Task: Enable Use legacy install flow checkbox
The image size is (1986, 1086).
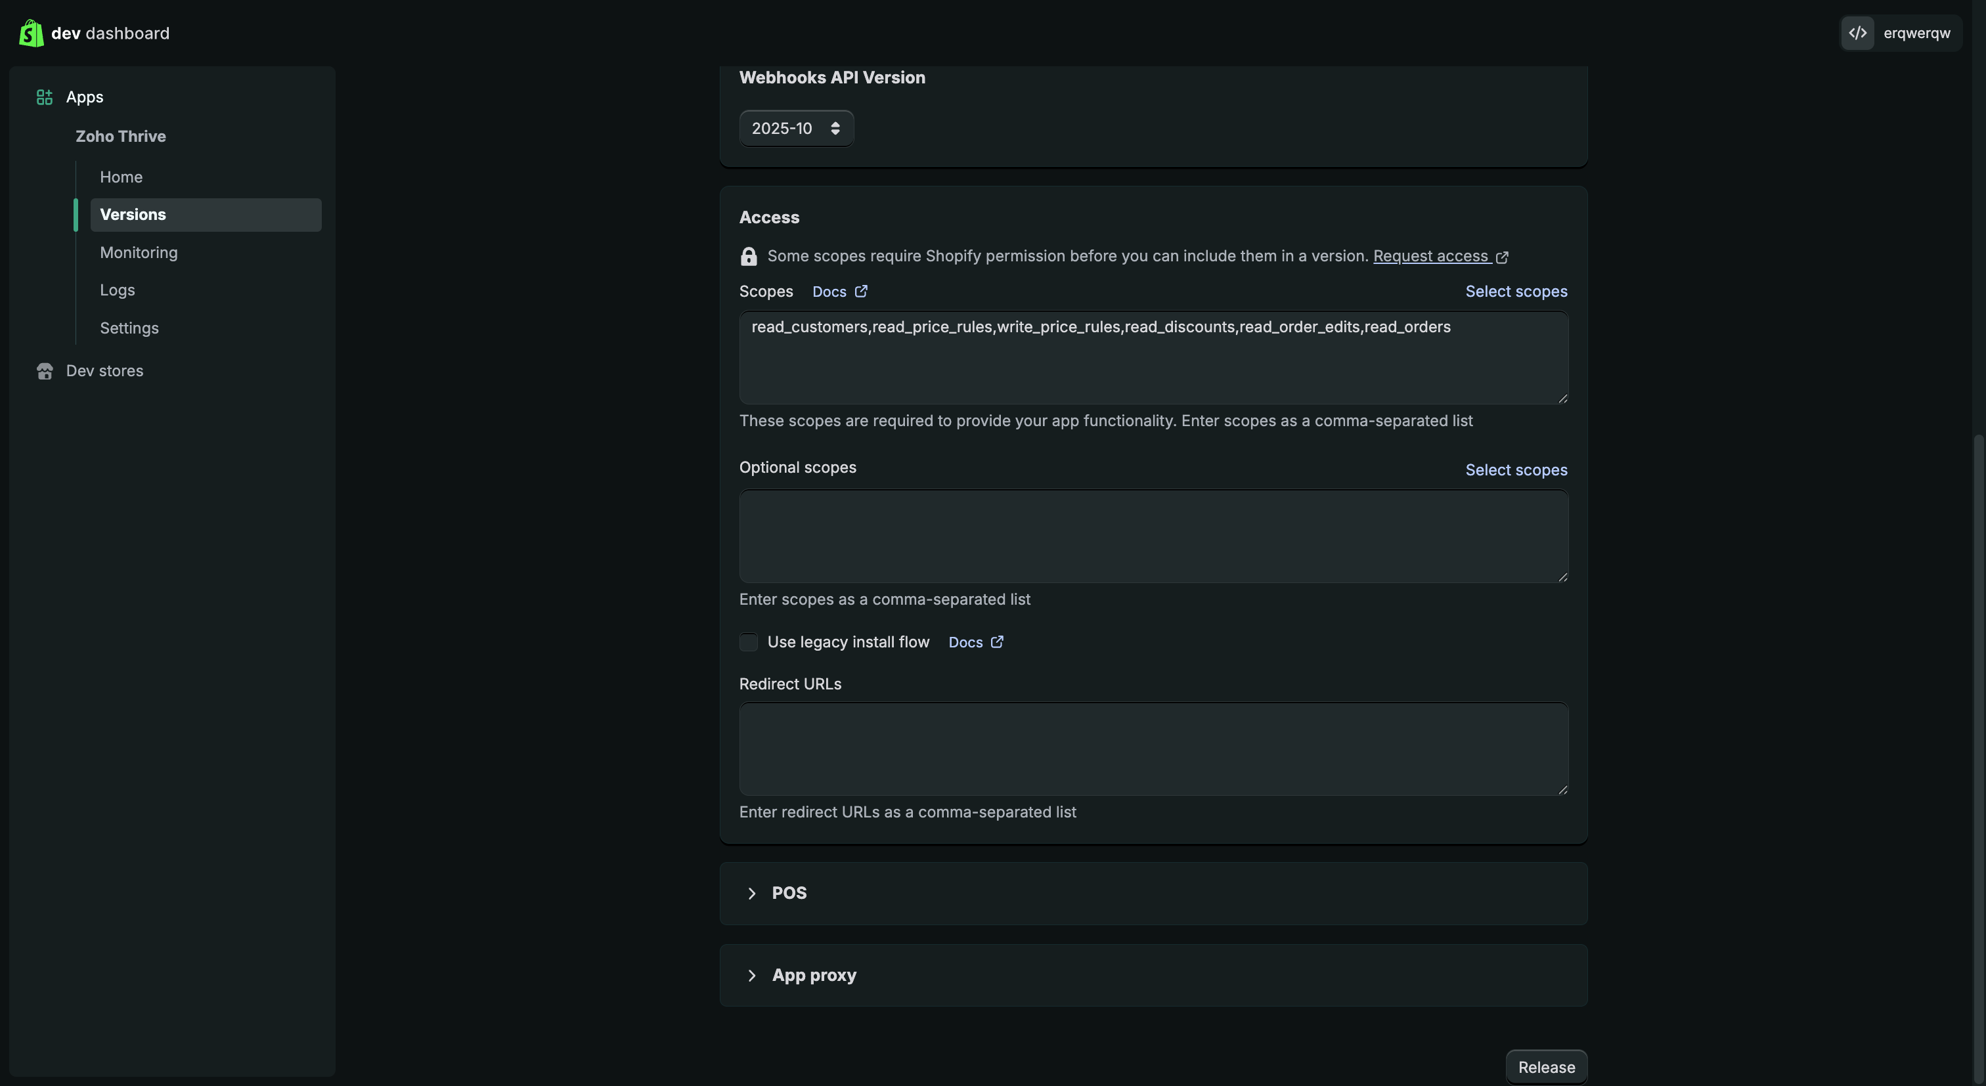Action: coord(748,642)
